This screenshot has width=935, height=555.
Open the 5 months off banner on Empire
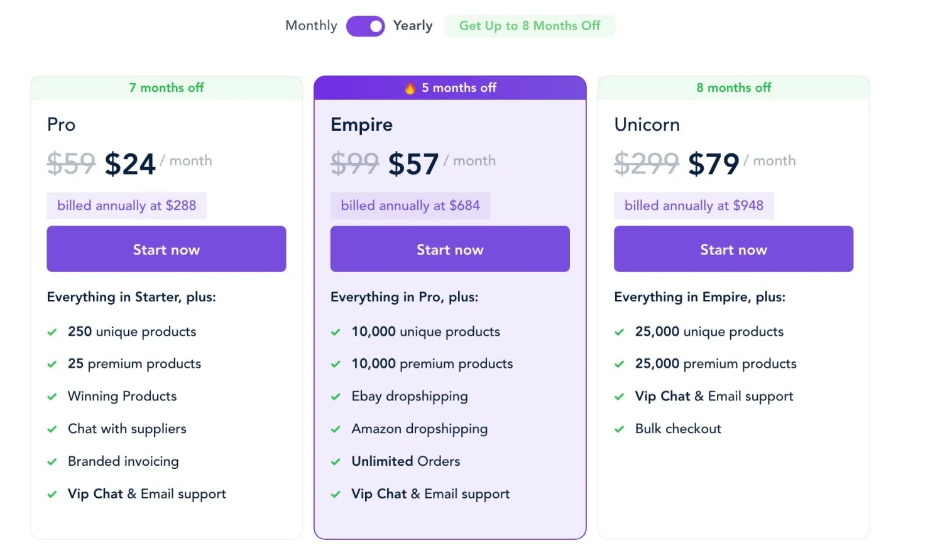pos(450,88)
